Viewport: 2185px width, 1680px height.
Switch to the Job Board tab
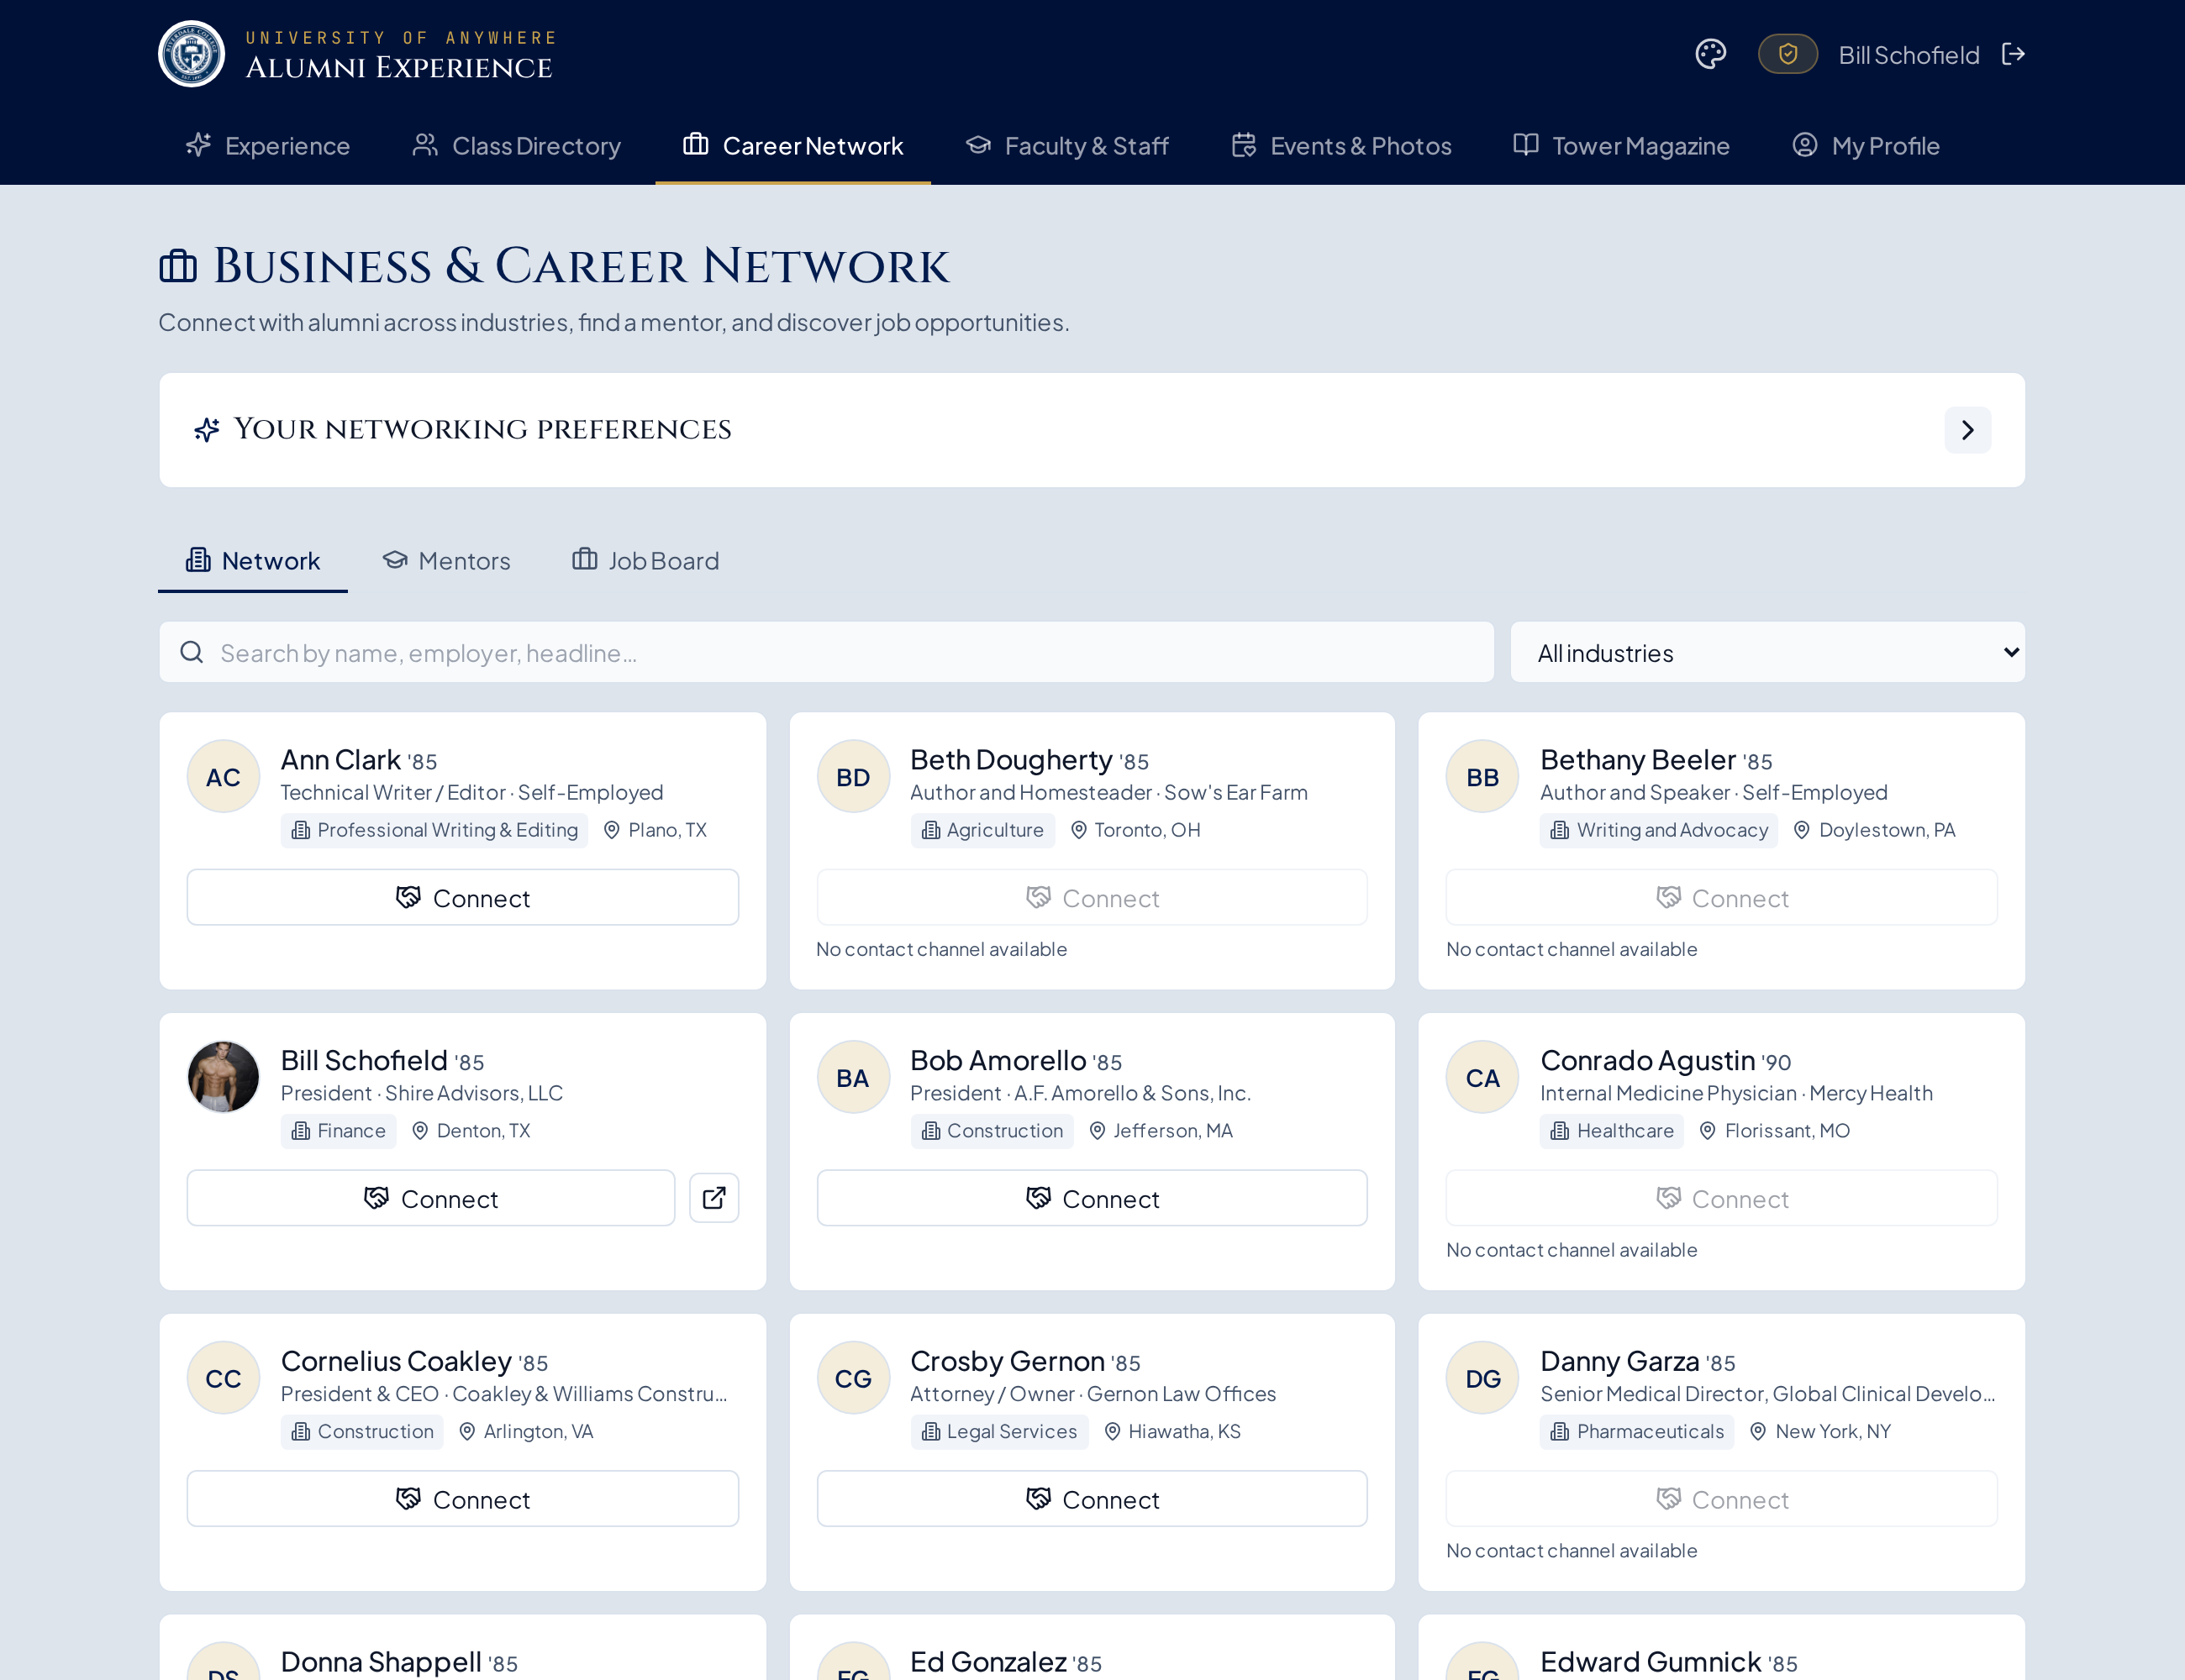point(645,561)
